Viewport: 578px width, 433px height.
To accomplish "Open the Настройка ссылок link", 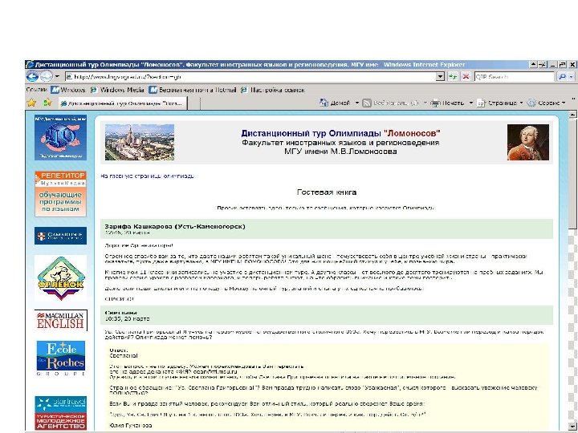I will pyautogui.click(x=272, y=90).
